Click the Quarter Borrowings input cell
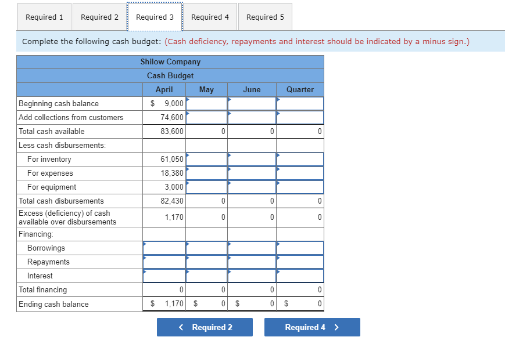This screenshot has width=505, height=355. (300, 248)
